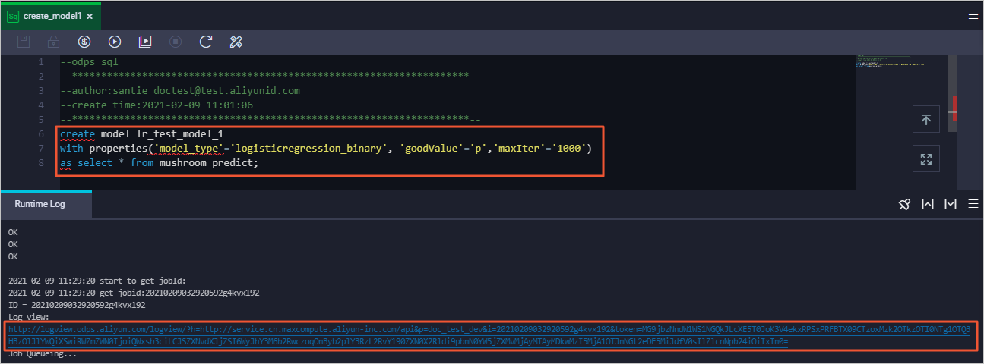This screenshot has height=364, width=984.
Task: Open the top-right tab list menu
Action: pos(973,15)
